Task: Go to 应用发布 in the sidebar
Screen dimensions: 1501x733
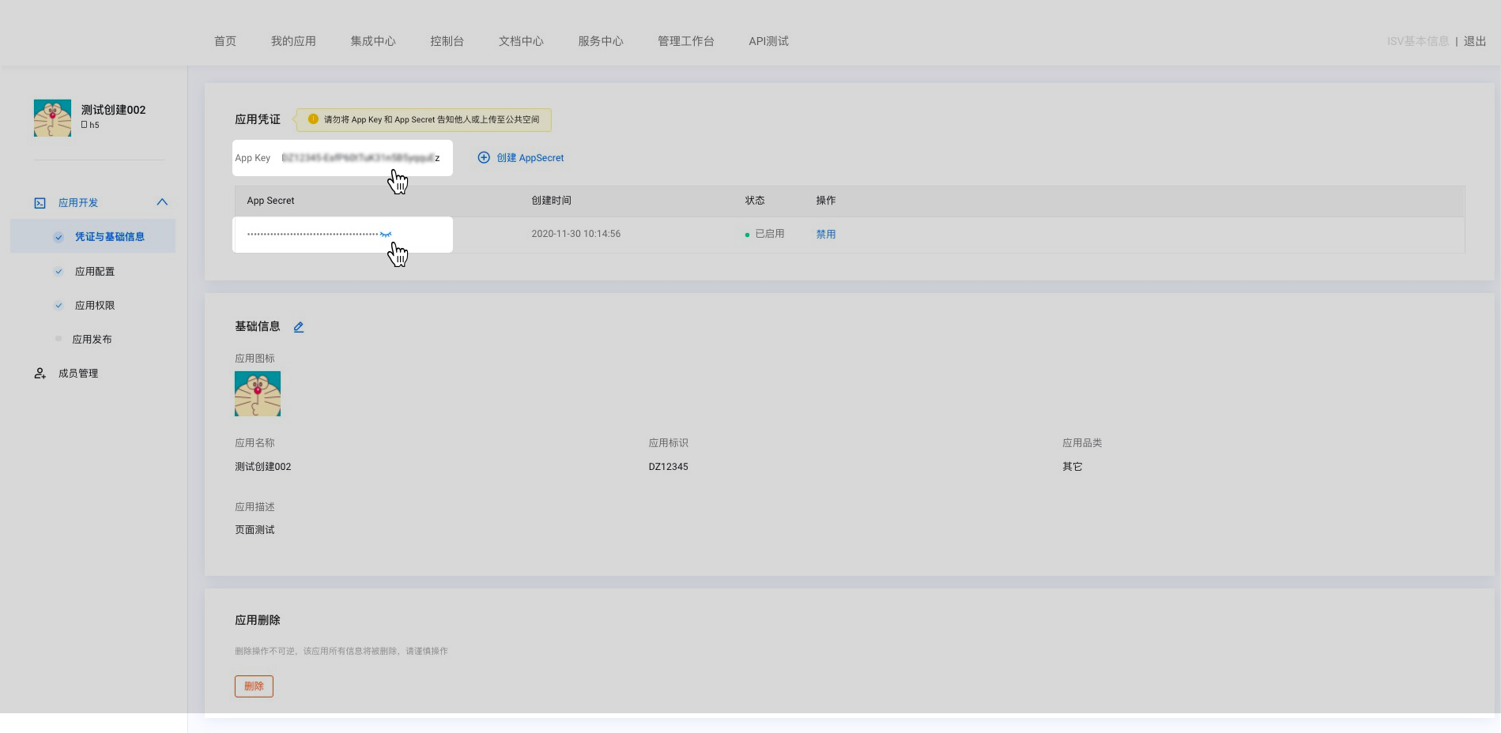Action: coord(92,340)
